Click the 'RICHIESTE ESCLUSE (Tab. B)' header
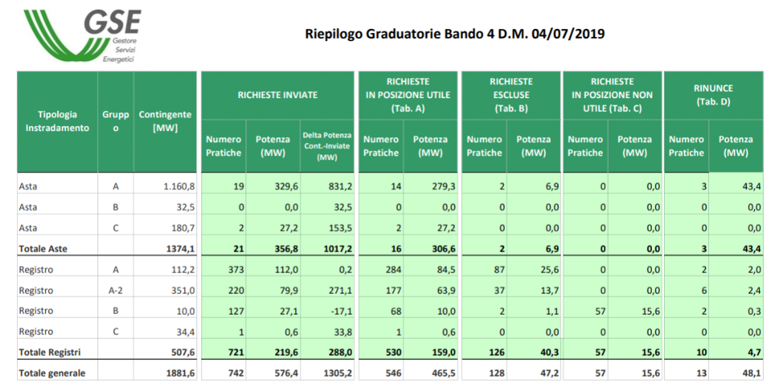Viewport: 775px width, 392px height. pos(511,95)
